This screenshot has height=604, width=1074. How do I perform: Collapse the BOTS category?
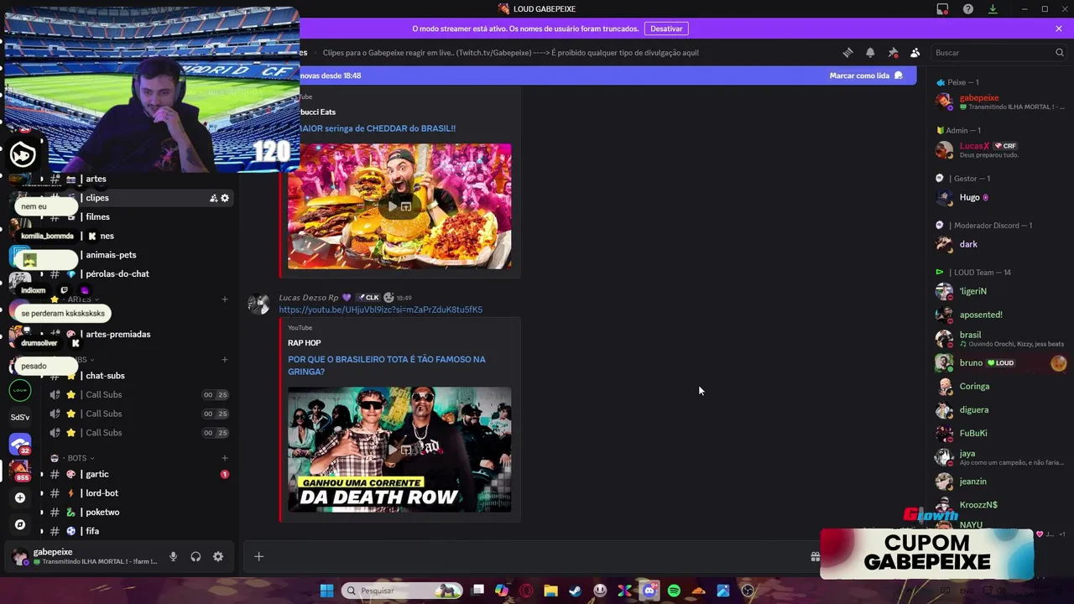click(x=77, y=458)
